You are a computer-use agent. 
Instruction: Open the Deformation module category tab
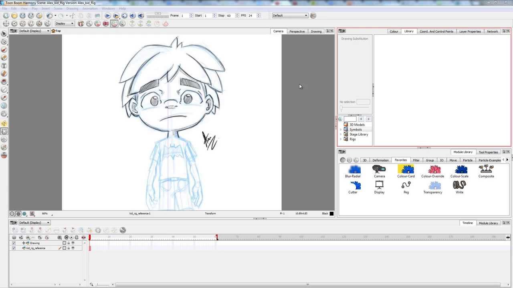(380, 160)
